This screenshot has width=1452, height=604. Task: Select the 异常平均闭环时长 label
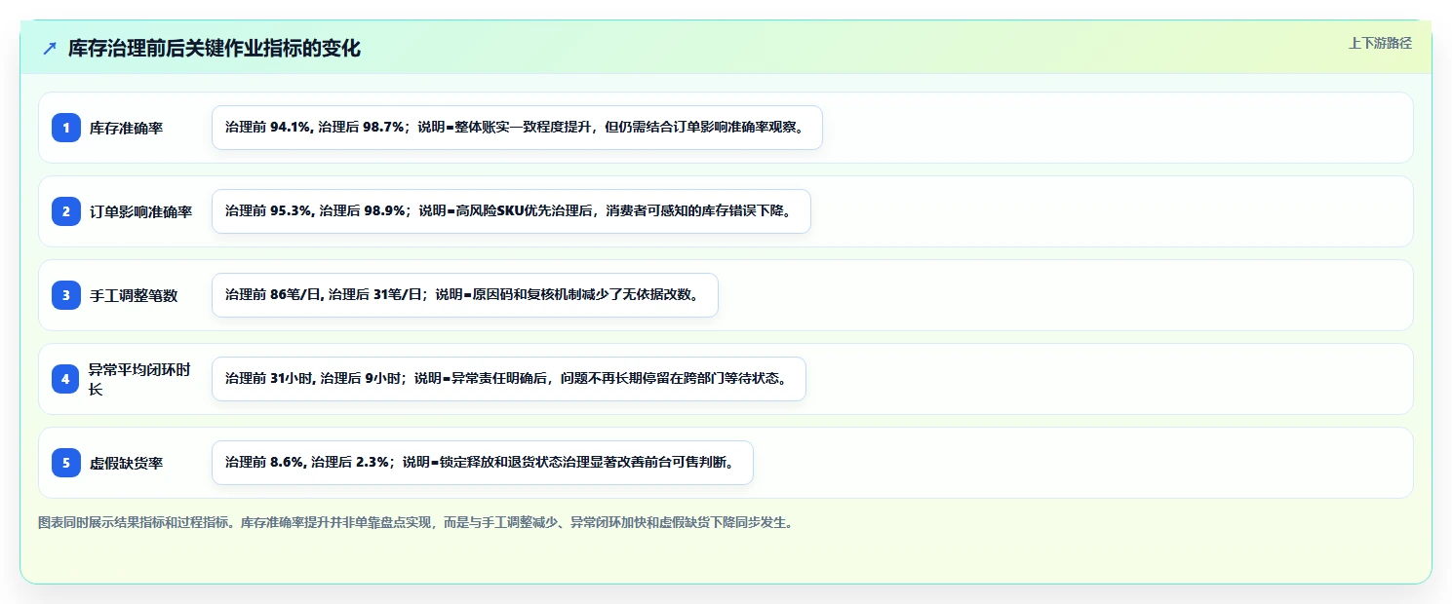pos(139,379)
